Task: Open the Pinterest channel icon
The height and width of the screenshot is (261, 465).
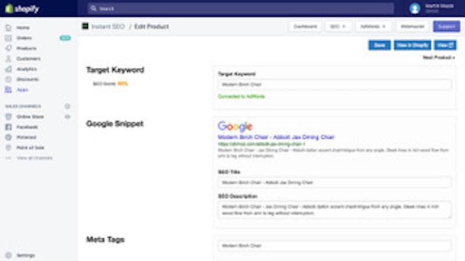Action: pos(8,137)
